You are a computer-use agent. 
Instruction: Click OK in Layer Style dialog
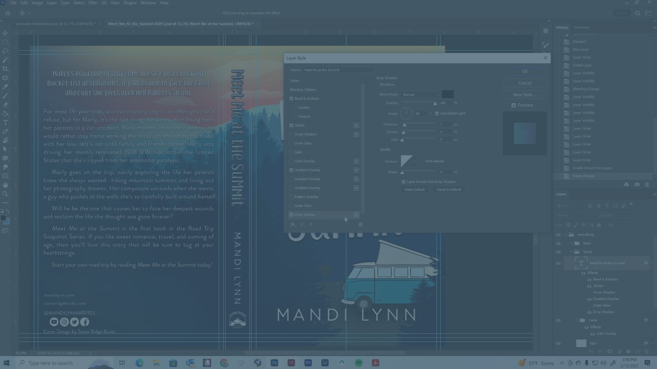[x=525, y=71]
